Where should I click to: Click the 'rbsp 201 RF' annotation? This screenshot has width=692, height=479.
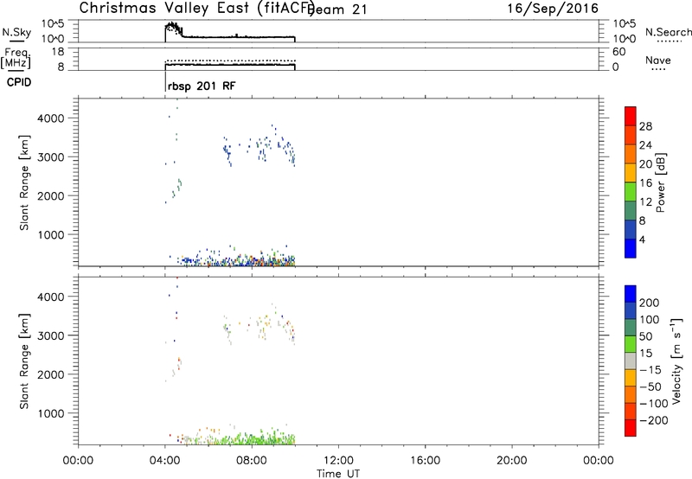click(202, 86)
